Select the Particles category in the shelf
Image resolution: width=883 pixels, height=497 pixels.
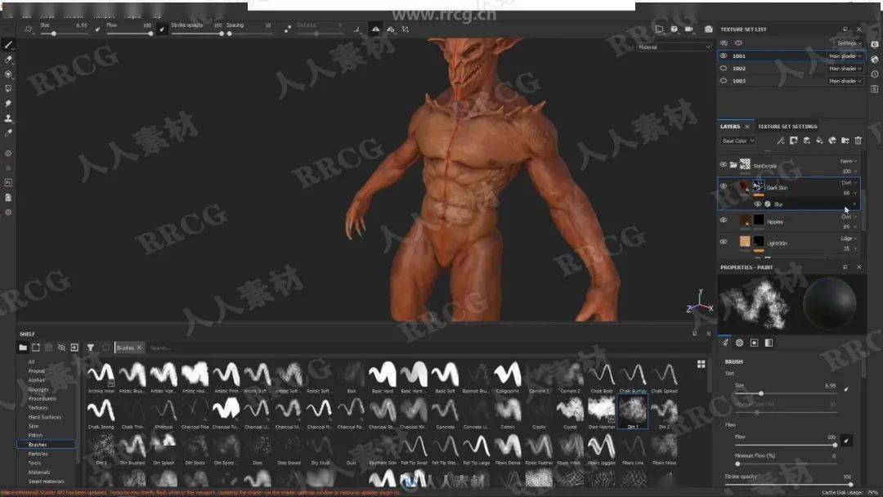click(38, 454)
